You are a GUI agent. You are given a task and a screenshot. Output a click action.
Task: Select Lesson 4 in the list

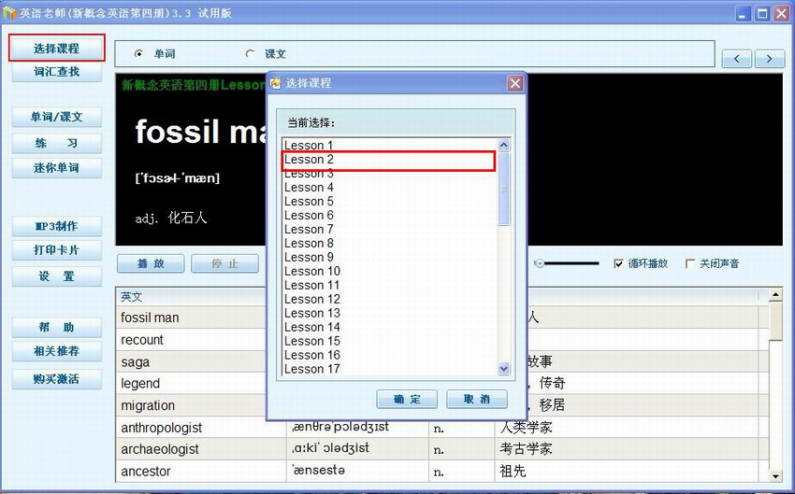(389, 188)
